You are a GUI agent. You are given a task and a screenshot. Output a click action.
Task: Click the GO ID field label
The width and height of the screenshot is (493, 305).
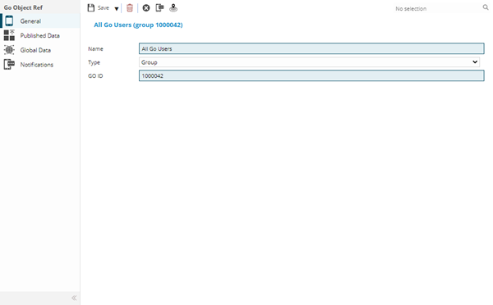click(x=95, y=76)
